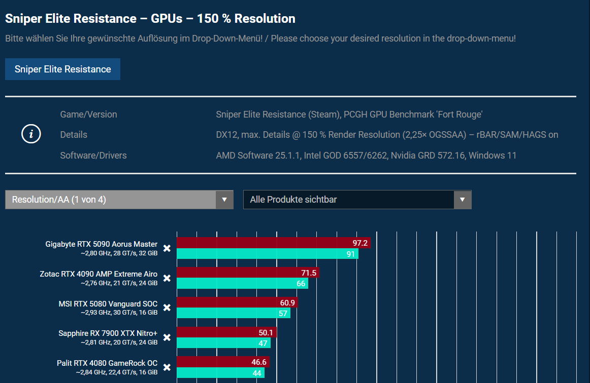Image resolution: width=590 pixels, height=383 pixels.
Task: Open the Alle Produkte sichtbar dropdown
Action: [357, 200]
